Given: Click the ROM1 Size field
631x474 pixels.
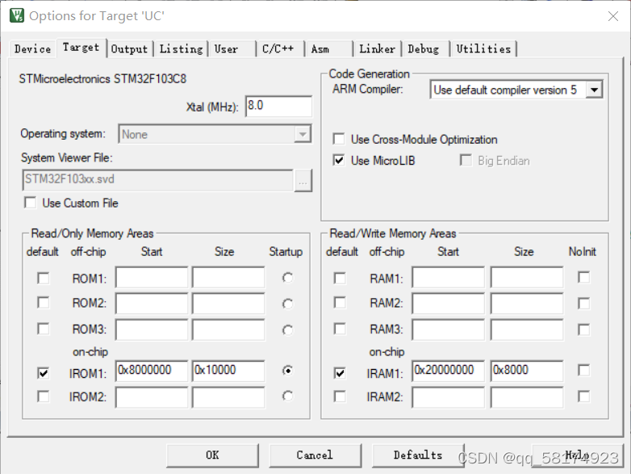Looking at the screenshot, I should pyautogui.click(x=228, y=277).
